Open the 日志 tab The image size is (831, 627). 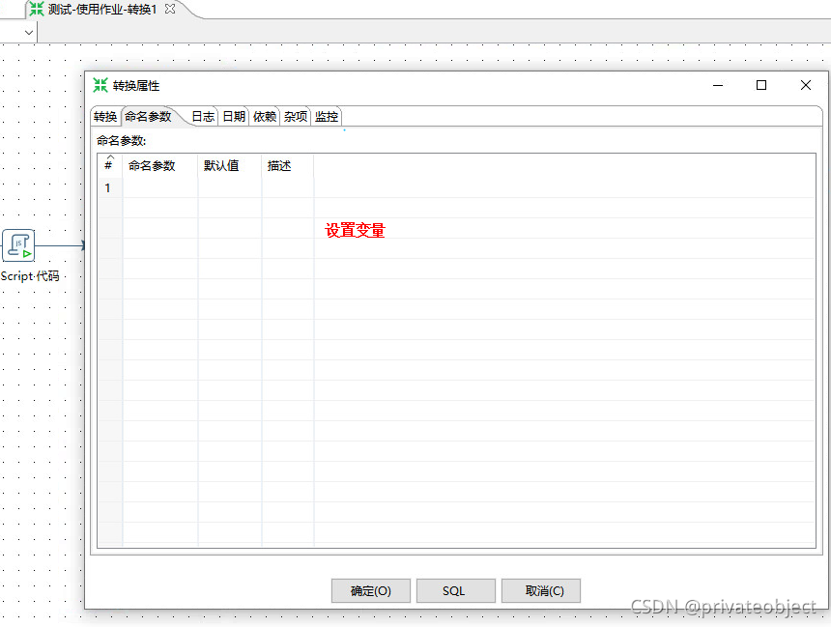(x=203, y=117)
